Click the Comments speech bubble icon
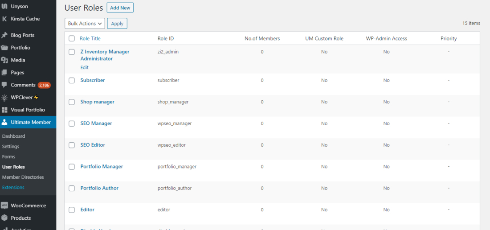 click(4, 85)
